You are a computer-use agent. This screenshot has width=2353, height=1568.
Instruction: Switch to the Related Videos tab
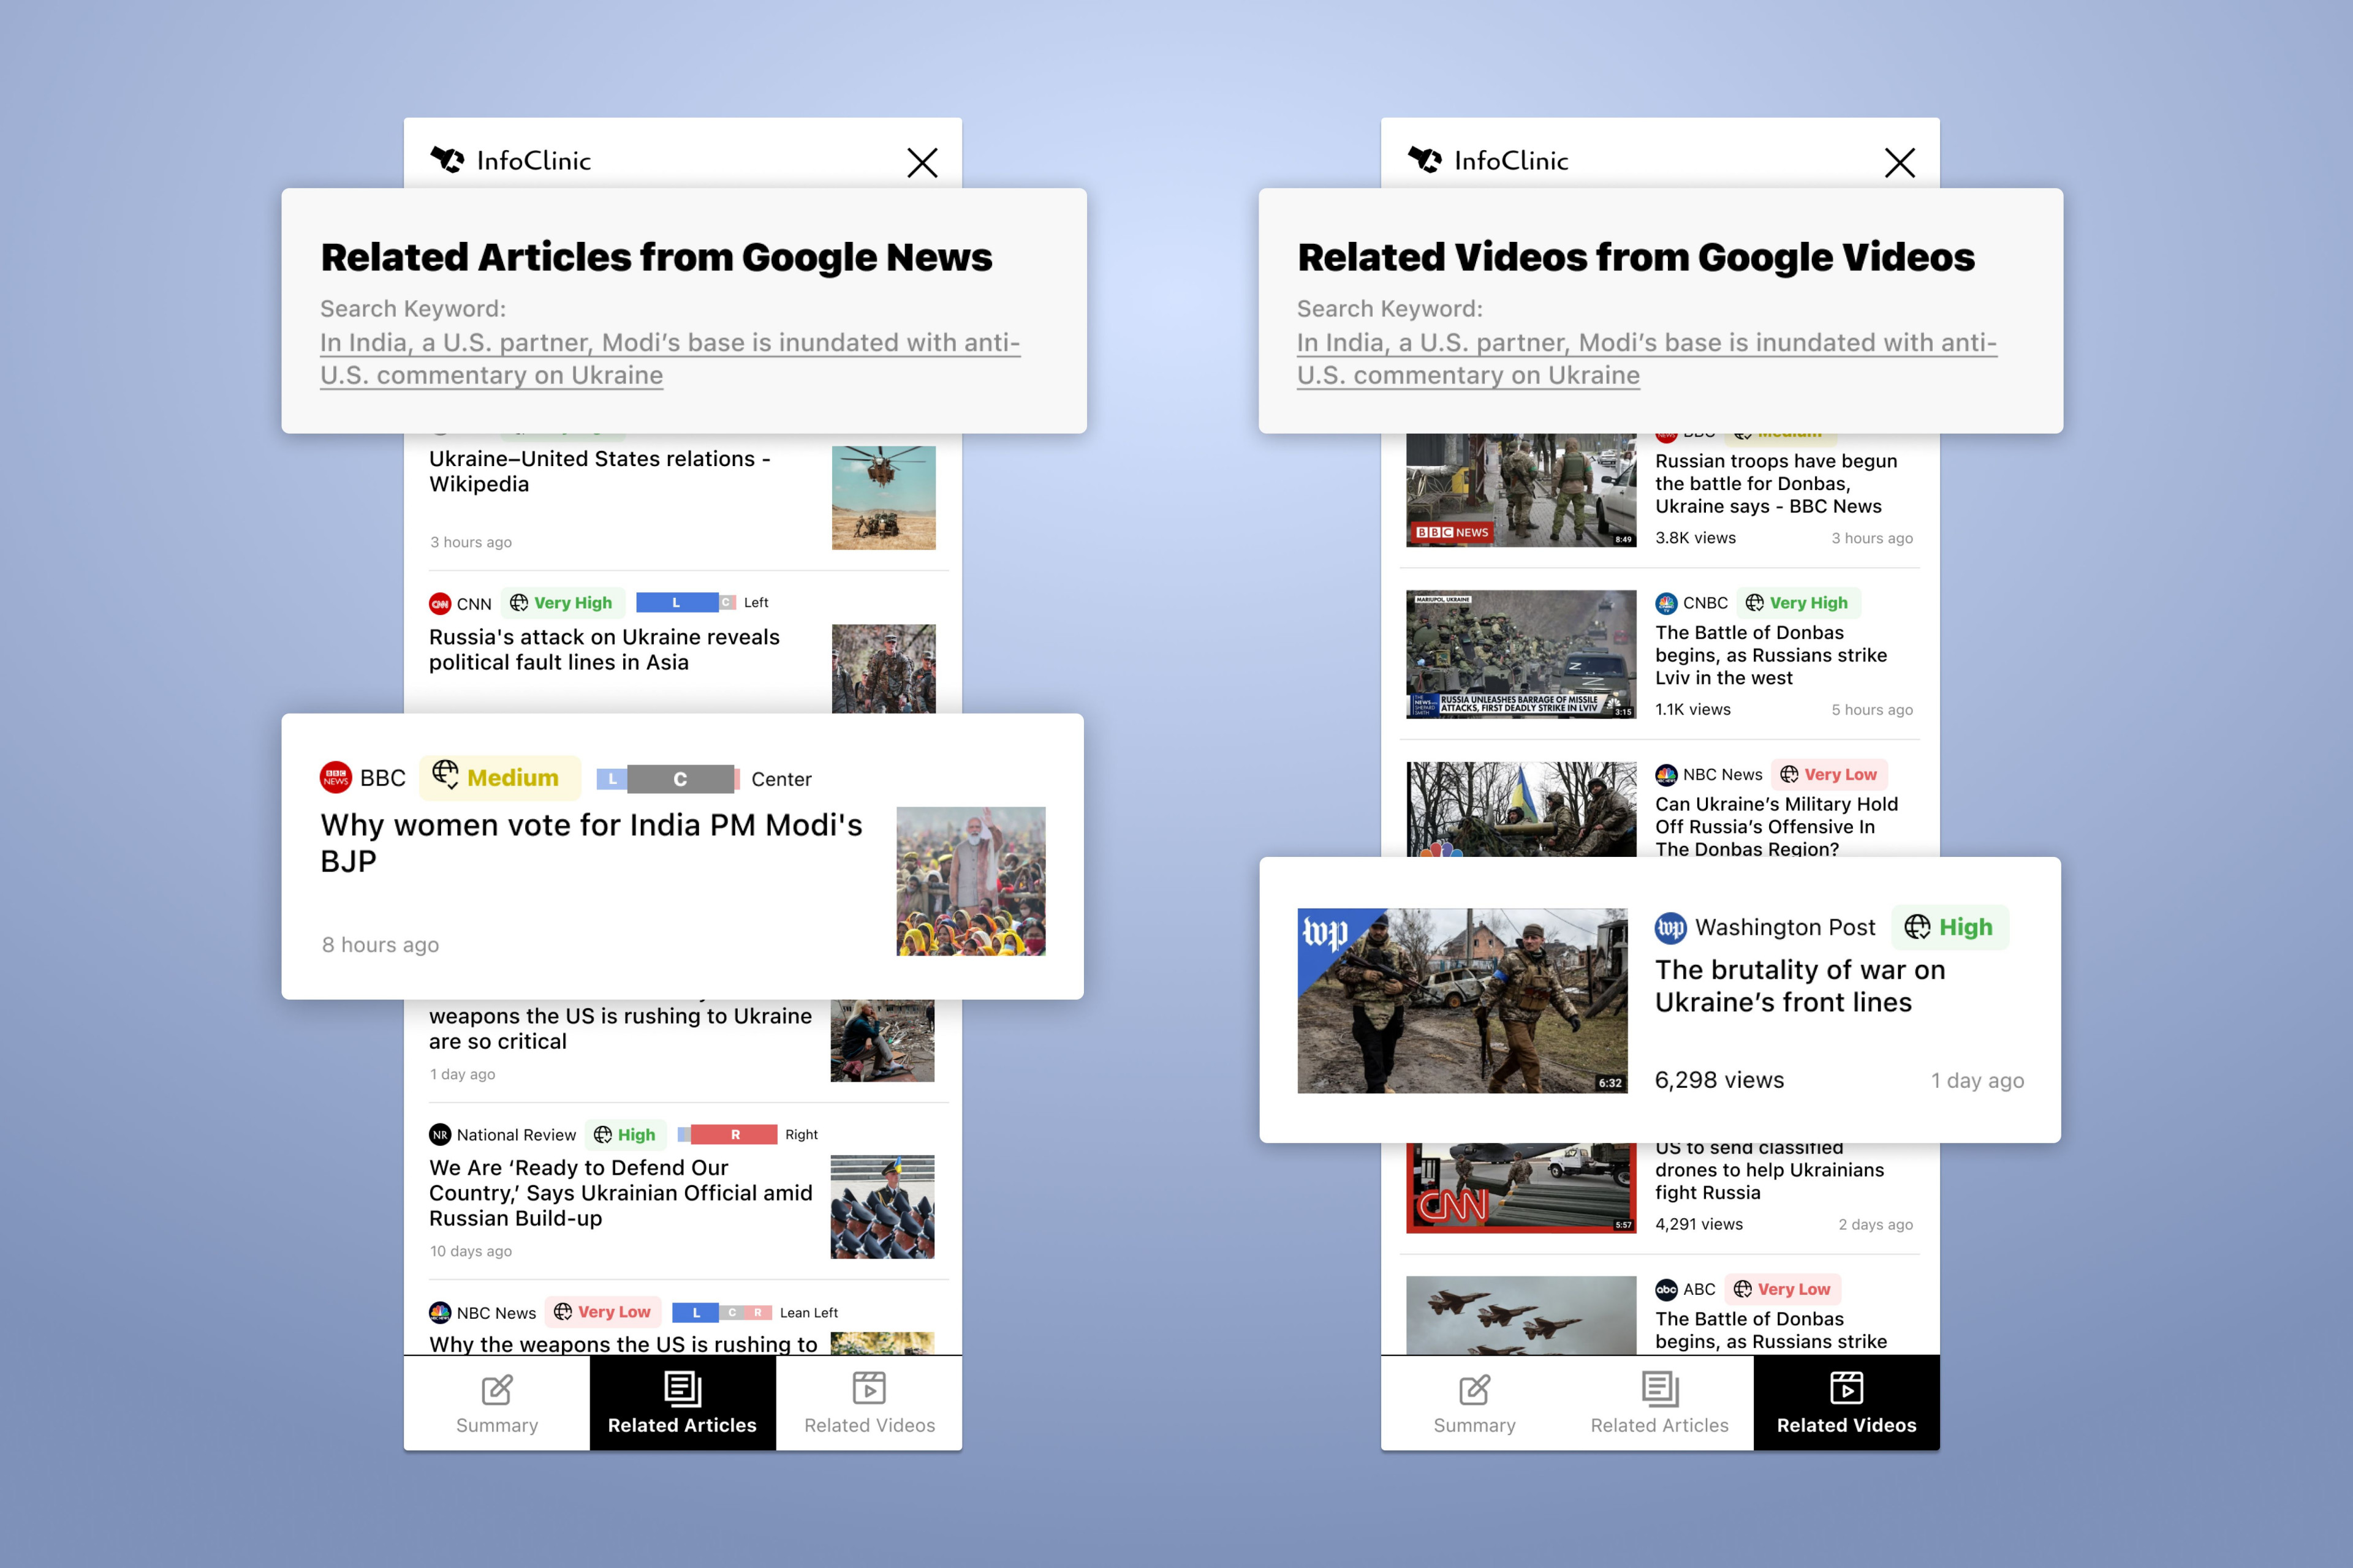(x=868, y=1402)
